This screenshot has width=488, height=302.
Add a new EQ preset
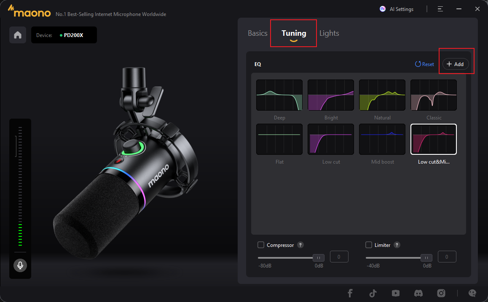[x=455, y=64]
